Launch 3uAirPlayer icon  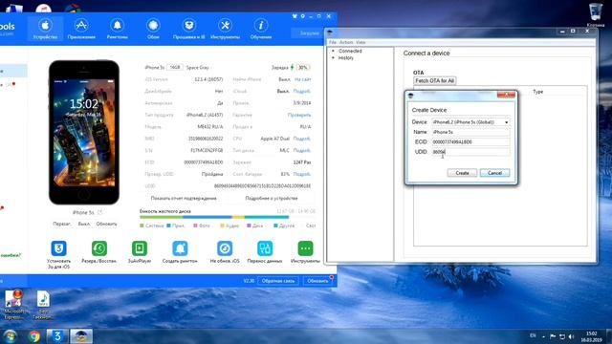coord(140,248)
